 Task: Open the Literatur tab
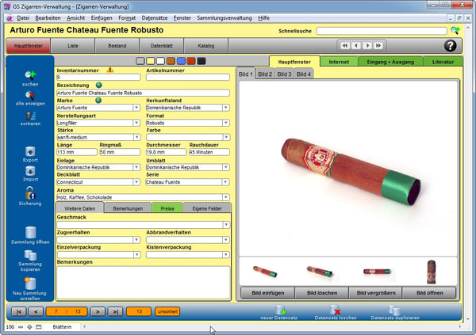coord(443,62)
